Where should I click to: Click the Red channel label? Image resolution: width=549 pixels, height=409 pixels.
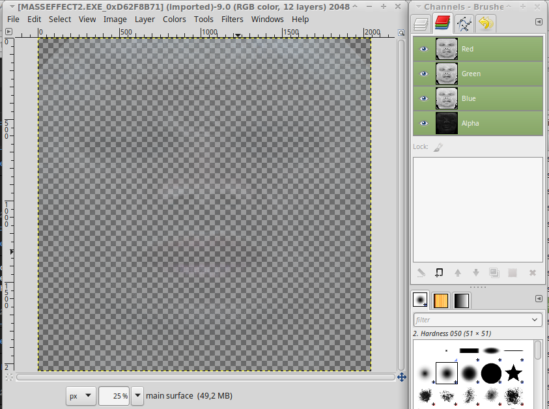(x=468, y=49)
